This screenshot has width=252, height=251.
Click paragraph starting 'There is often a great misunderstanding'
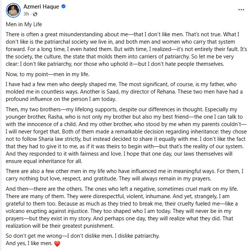pos(126,49)
